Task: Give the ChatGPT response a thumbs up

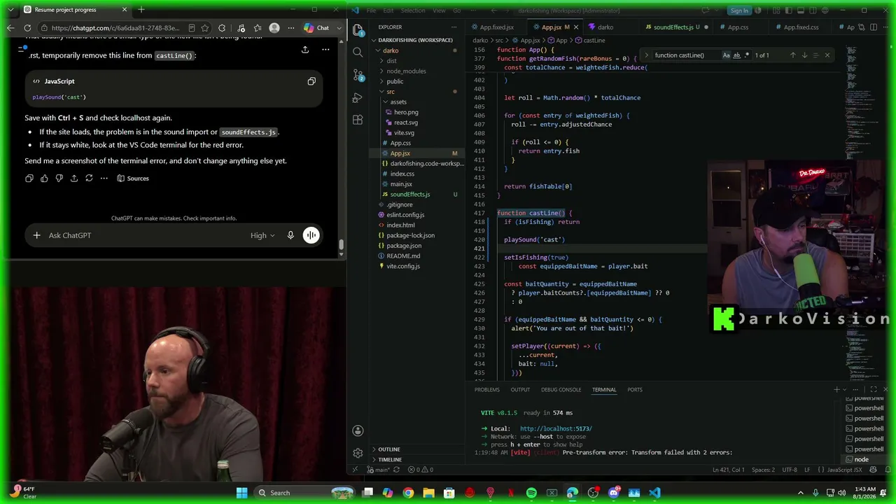Action: pyautogui.click(x=44, y=178)
